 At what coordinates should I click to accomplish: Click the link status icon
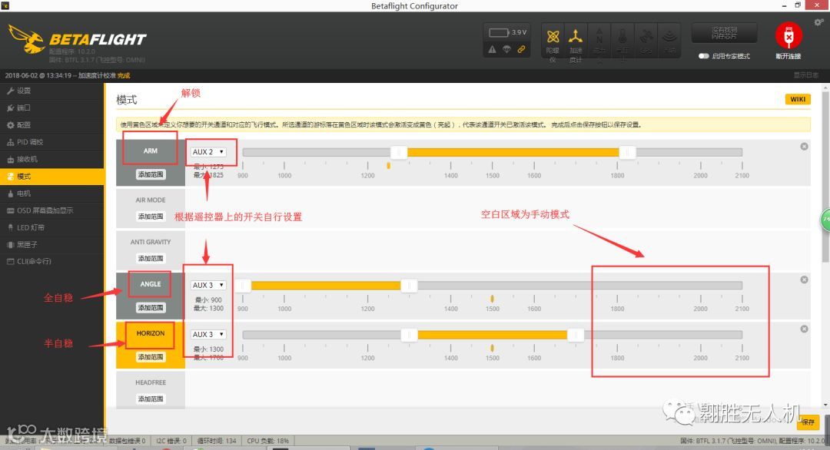click(521, 49)
